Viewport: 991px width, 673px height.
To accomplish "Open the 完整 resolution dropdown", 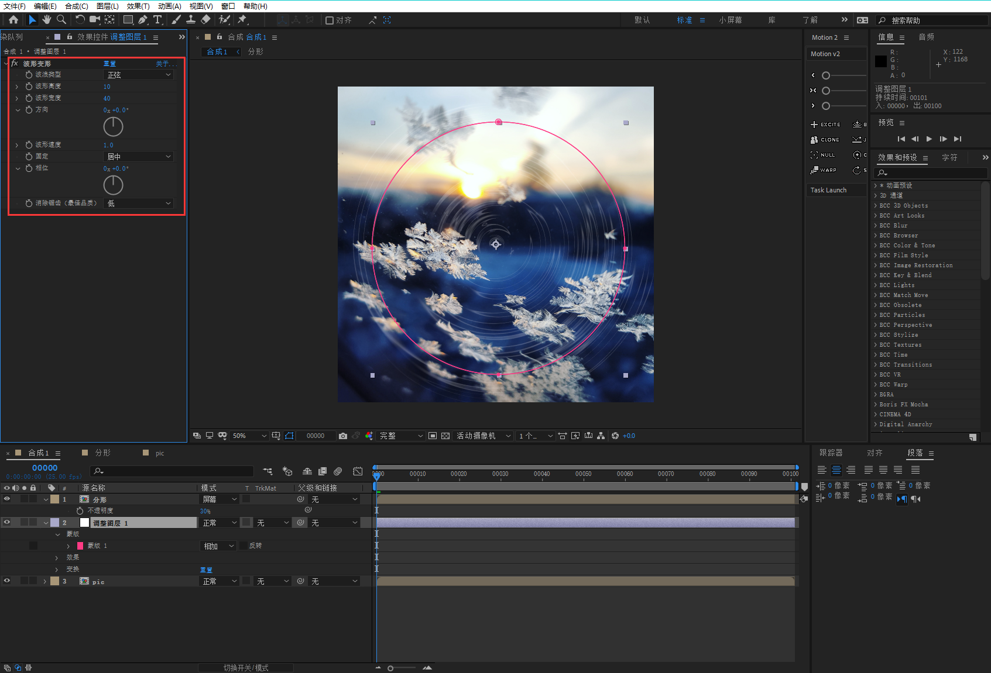I will click(x=401, y=436).
